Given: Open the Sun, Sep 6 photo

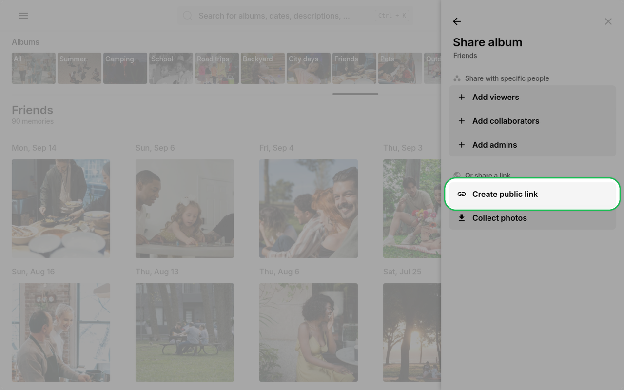Looking at the screenshot, I should 185,209.
